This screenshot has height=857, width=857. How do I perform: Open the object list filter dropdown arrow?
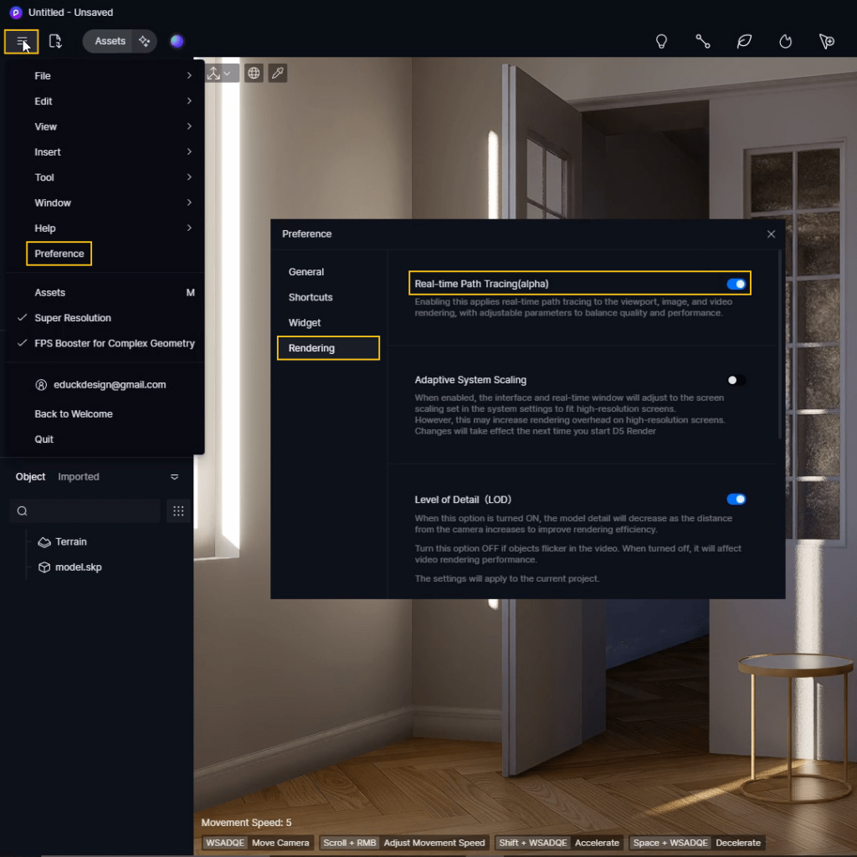175,477
